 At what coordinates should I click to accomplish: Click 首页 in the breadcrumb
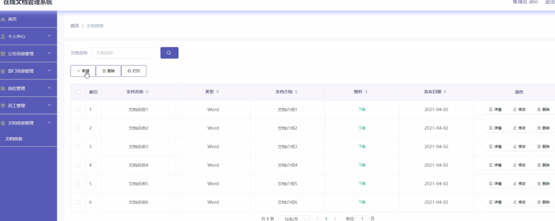pos(75,26)
